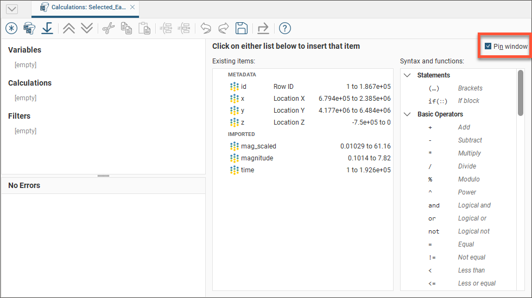The image size is (532, 298).
Task: Open help with question mark icon
Action: 285,28
